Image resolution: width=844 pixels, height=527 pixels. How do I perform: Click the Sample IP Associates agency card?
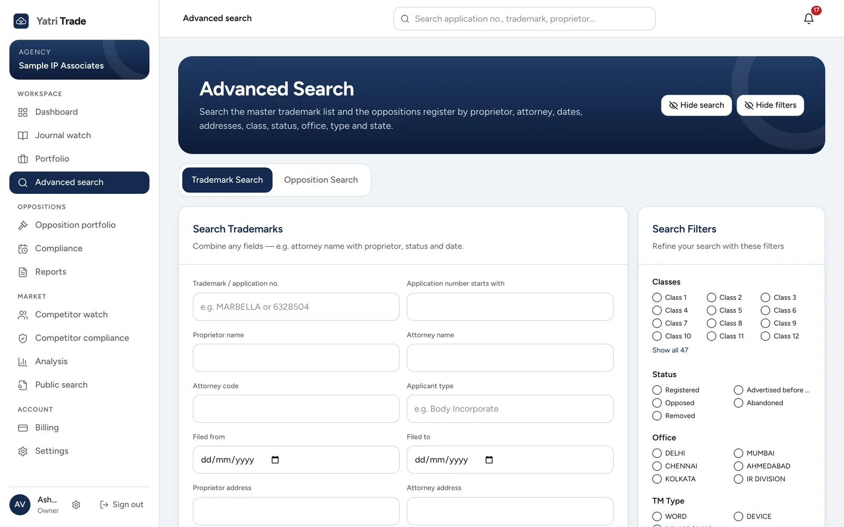click(x=79, y=60)
